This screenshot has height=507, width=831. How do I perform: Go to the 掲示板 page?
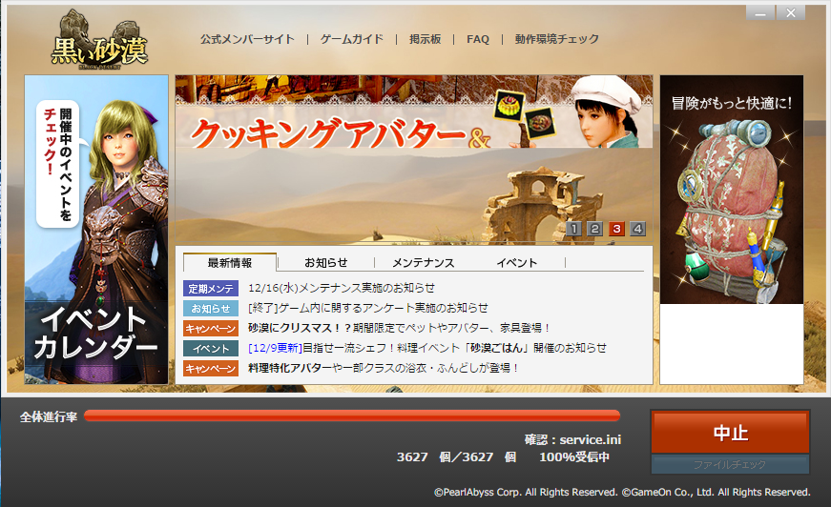point(425,39)
